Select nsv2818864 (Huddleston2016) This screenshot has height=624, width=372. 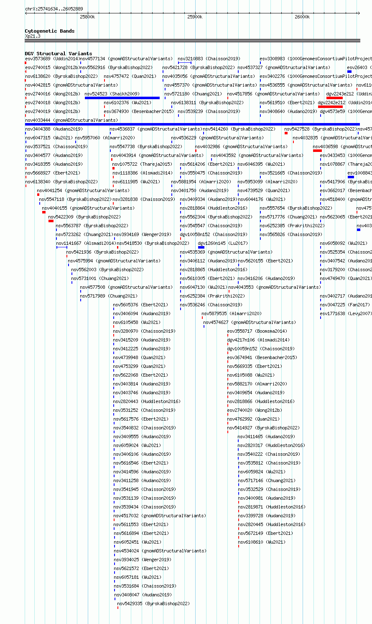point(214,208)
